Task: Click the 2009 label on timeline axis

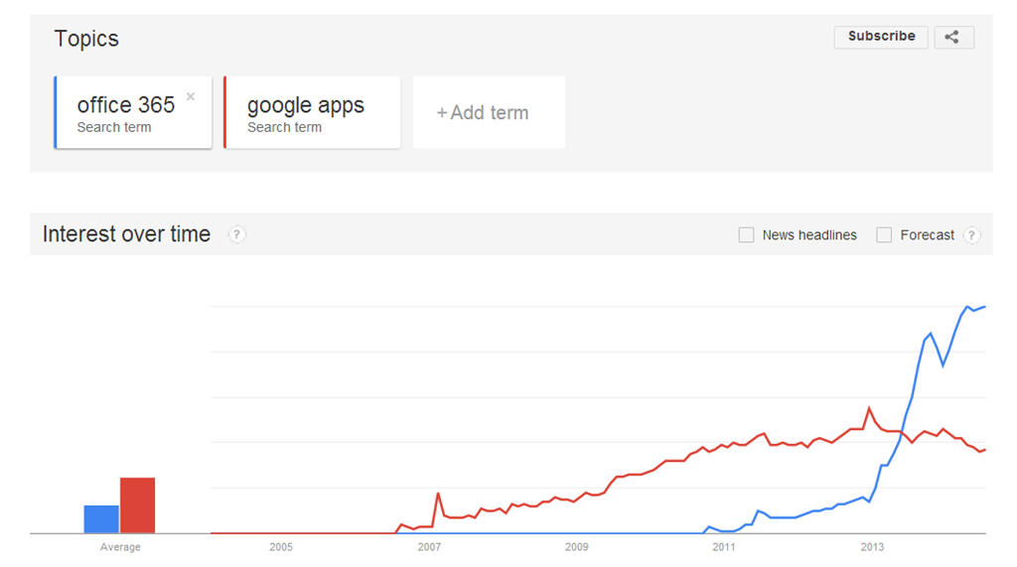Action: 576,547
